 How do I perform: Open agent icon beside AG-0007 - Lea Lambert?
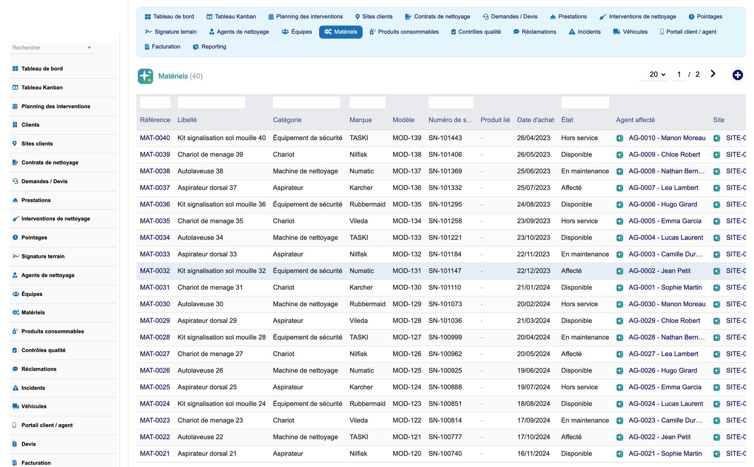[619, 188]
